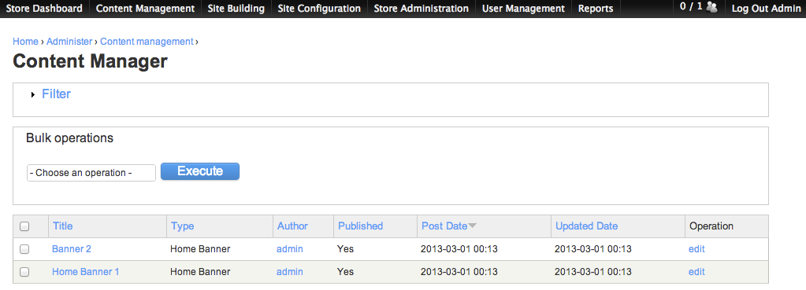Toggle the select-all checkbox in header

click(x=24, y=226)
